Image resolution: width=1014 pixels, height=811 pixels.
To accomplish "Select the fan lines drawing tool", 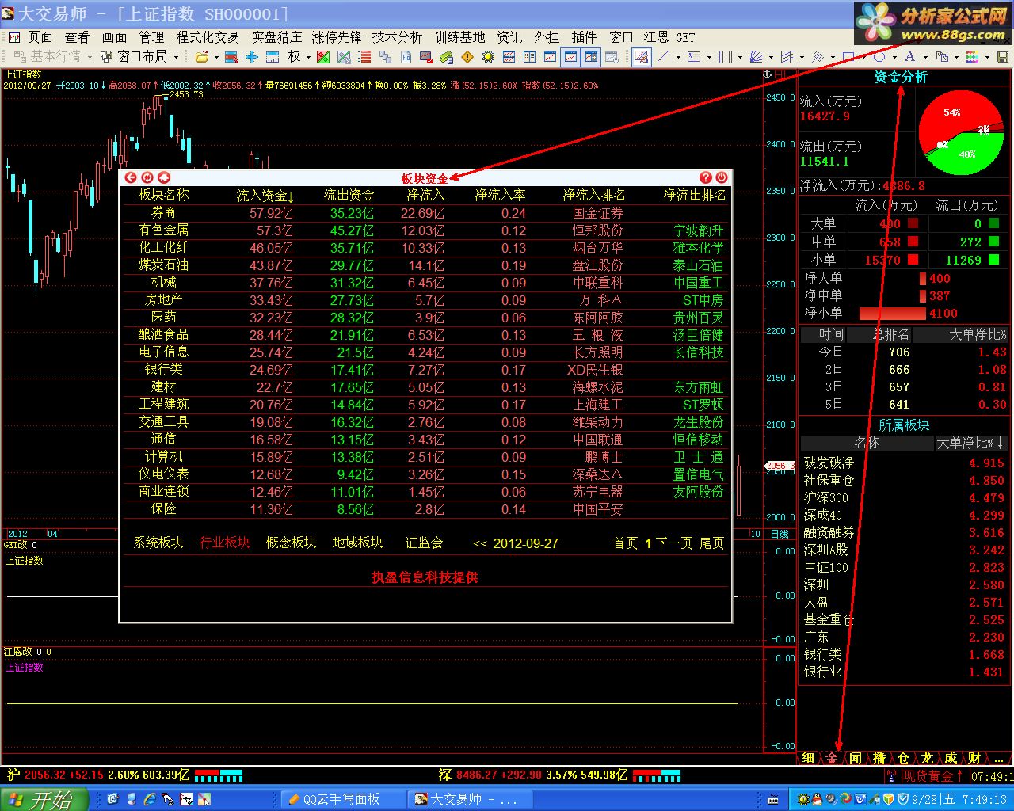I will (756, 57).
